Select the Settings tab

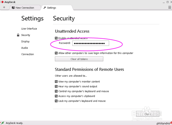click(57, 8)
